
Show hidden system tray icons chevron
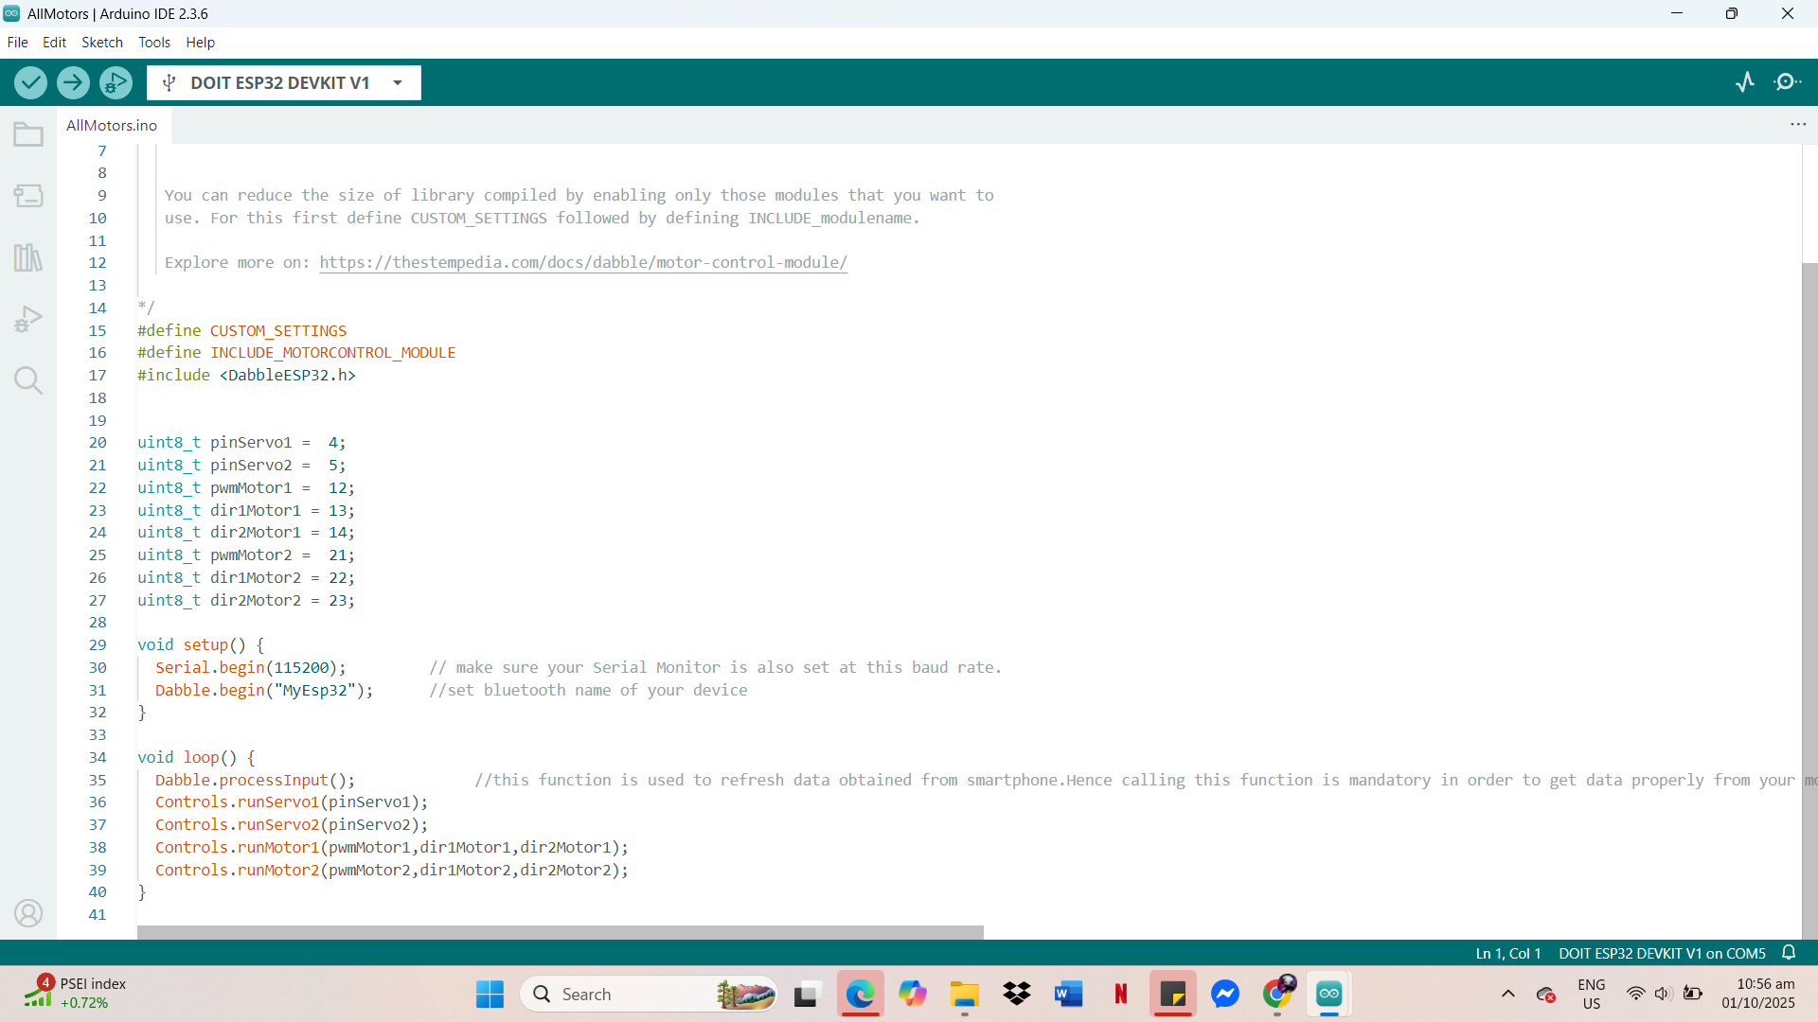1508,994
